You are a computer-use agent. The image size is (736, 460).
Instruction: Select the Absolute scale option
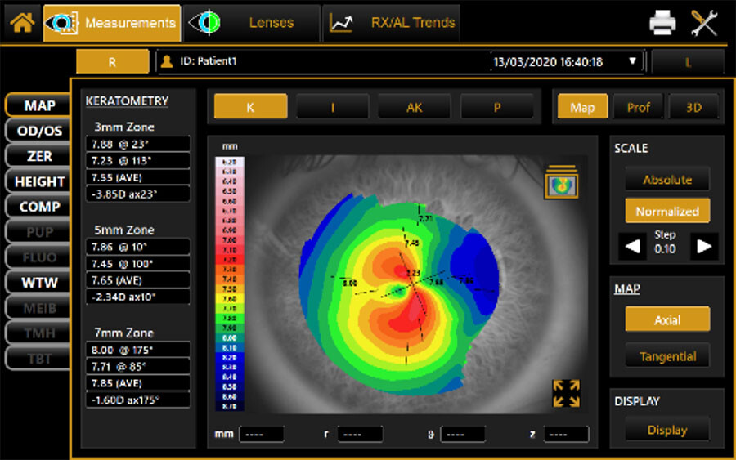(x=667, y=180)
